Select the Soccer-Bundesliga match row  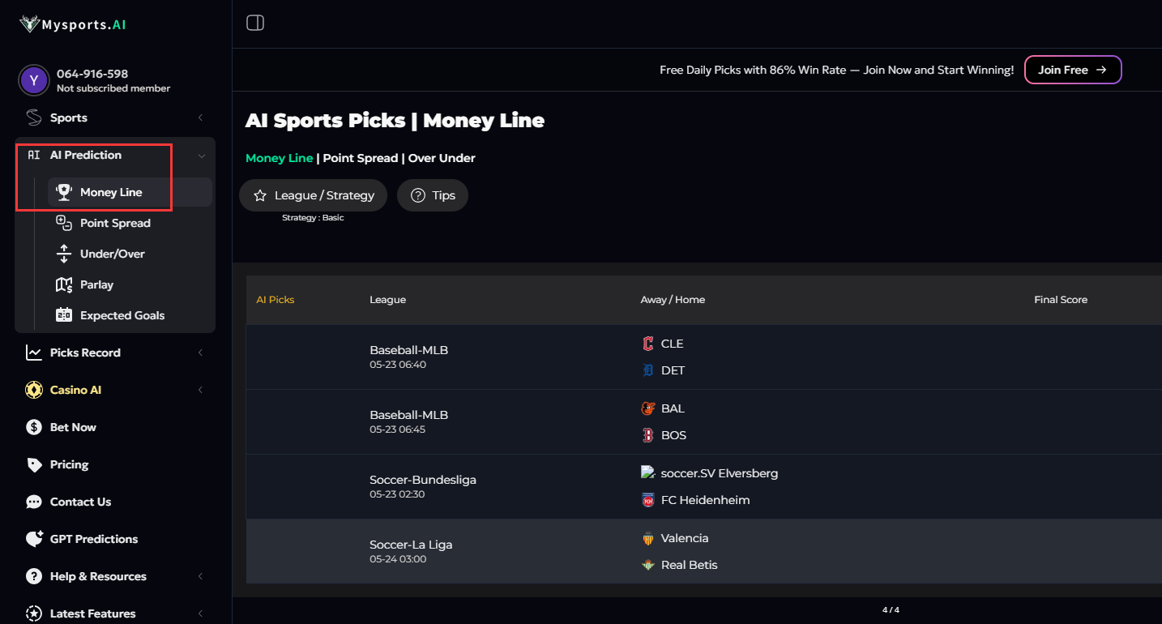(x=704, y=487)
